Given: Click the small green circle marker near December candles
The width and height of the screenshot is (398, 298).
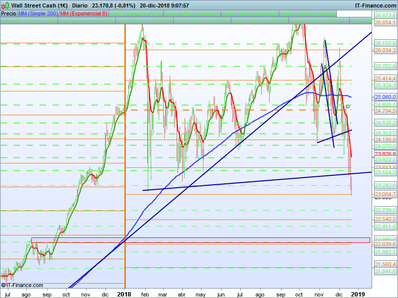Looking at the screenshot, I should 348,106.
